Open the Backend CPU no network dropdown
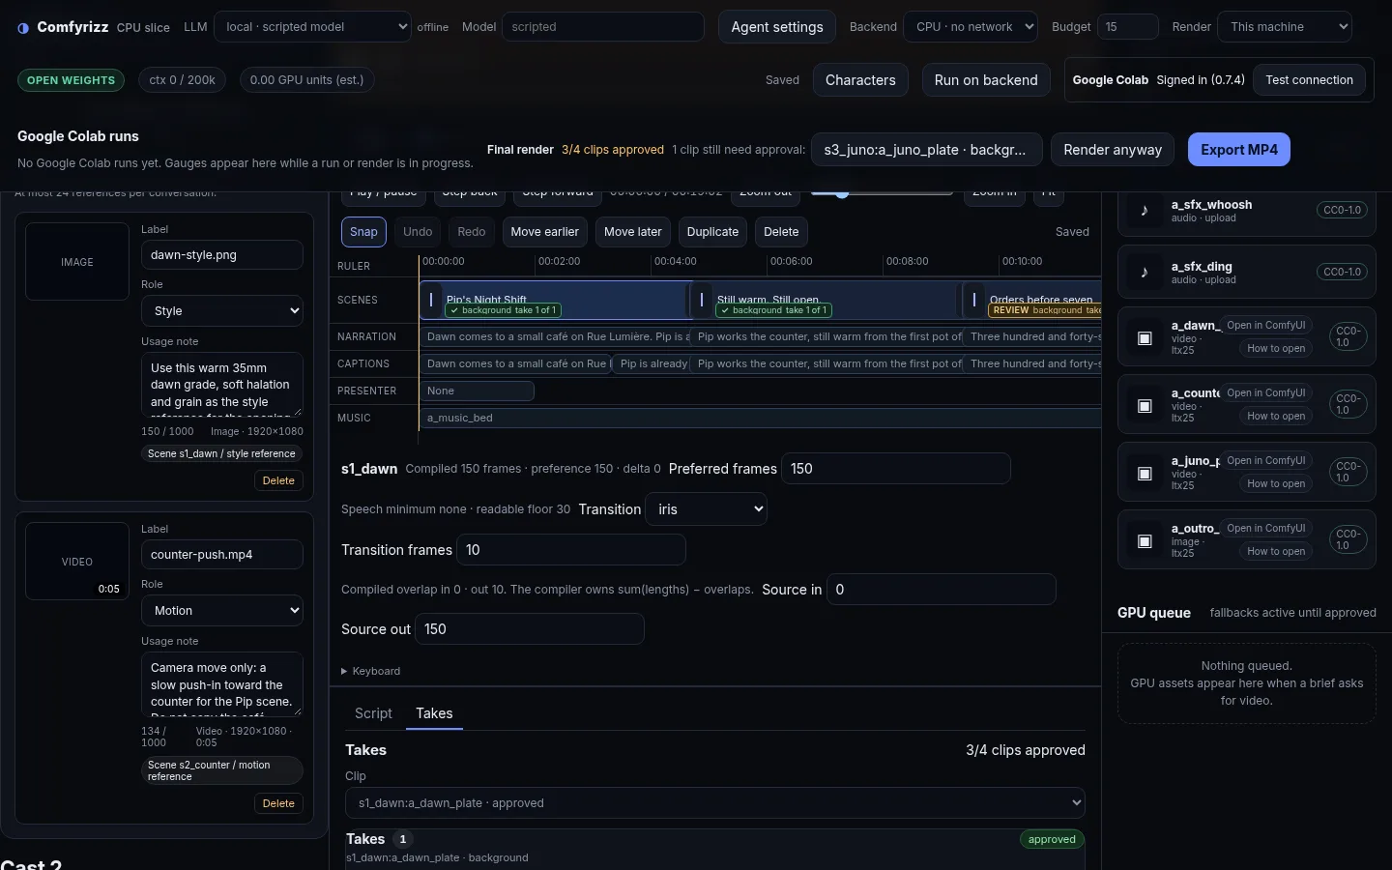The height and width of the screenshot is (870, 1392). coord(971,27)
